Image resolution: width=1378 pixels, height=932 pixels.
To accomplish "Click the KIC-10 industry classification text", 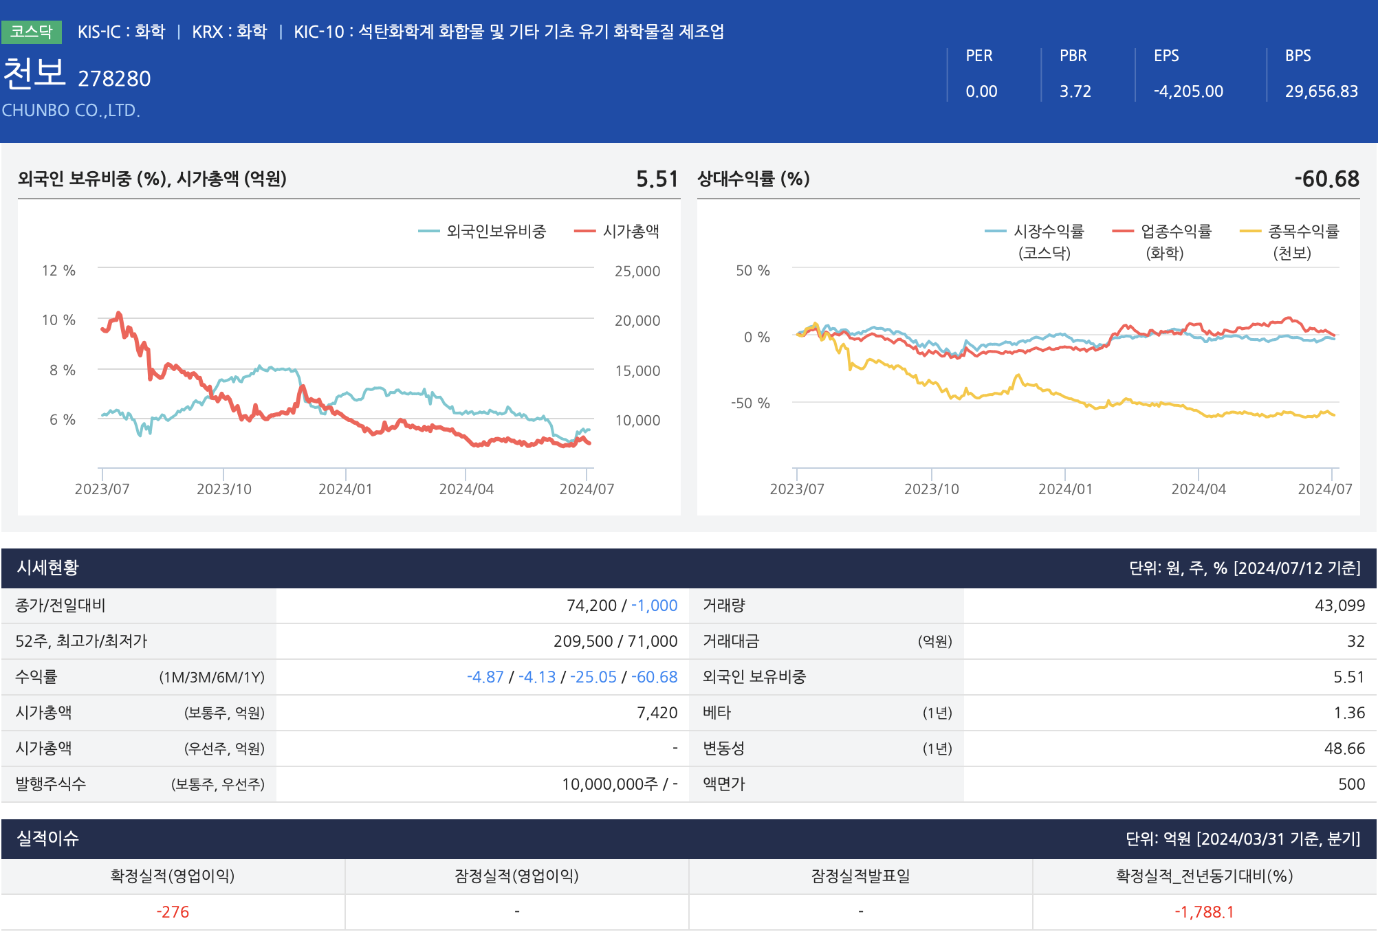I will [508, 32].
